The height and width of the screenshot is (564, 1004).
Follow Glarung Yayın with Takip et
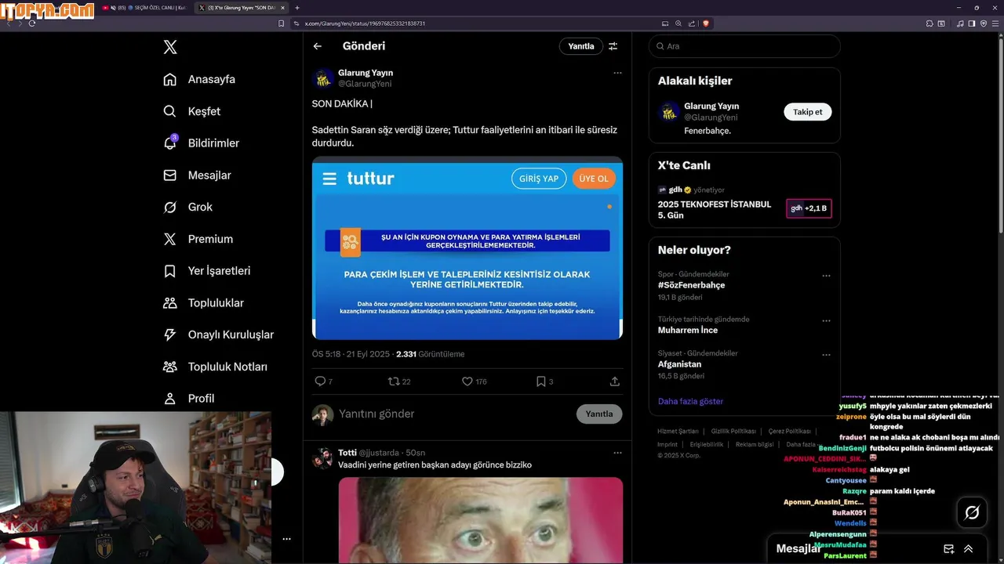(808, 112)
